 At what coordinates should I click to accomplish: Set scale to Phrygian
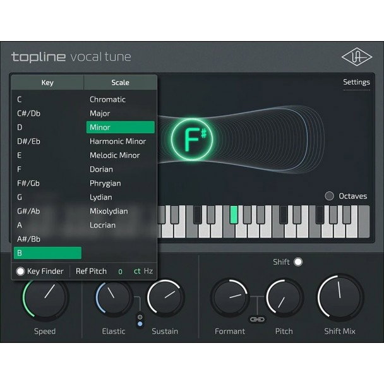121,183
